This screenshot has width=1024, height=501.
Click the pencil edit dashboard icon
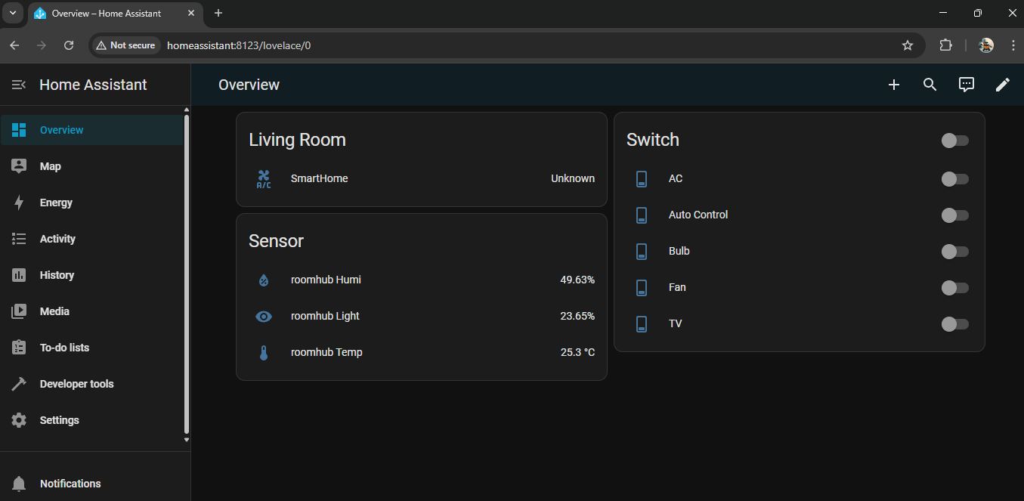[x=1003, y=85]
